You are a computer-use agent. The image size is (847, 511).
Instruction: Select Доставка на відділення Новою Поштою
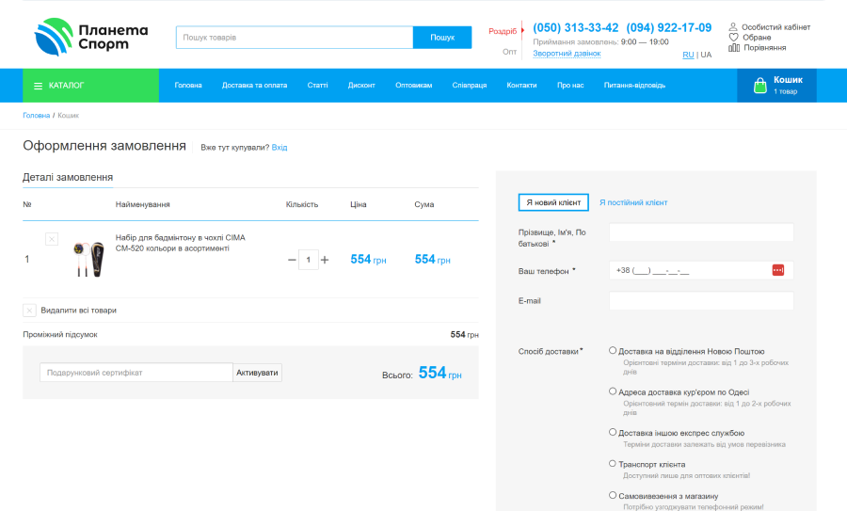click(x=613, y=351)
